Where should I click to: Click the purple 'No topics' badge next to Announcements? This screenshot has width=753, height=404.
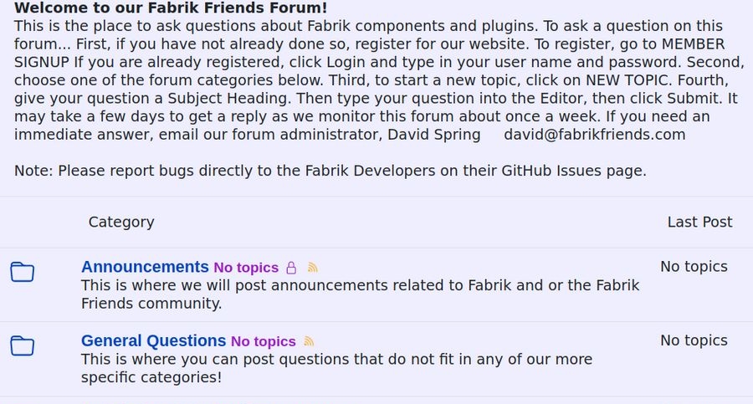pyautogui.click(x=246, y=268)
